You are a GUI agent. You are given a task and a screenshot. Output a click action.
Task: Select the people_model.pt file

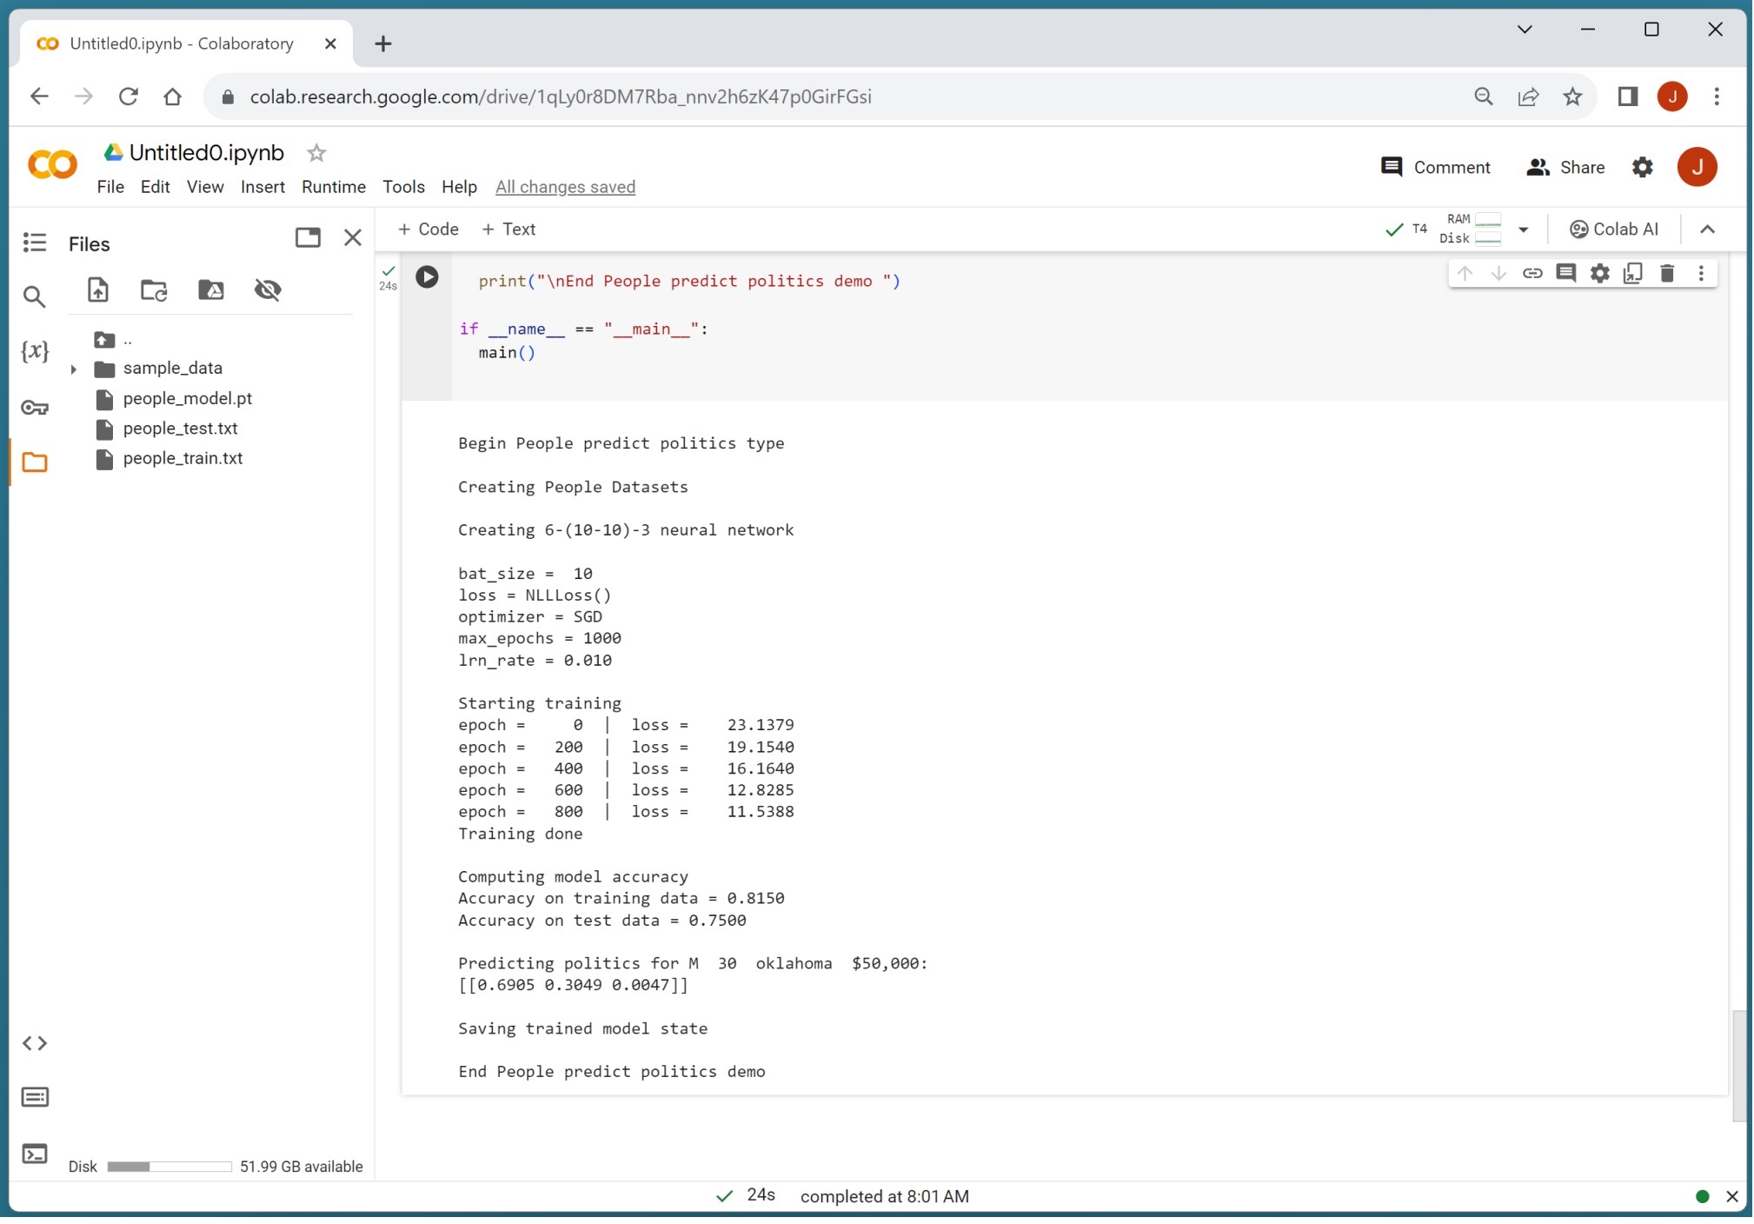(x=187, y=398)
